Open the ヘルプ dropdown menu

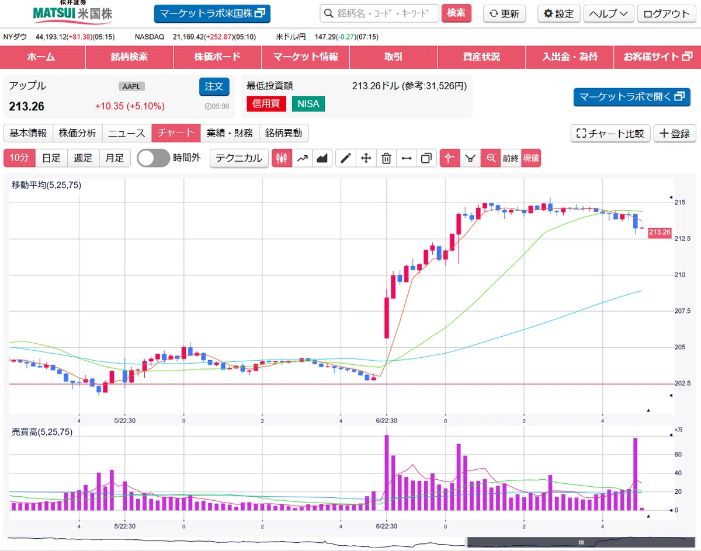(609, 13)
